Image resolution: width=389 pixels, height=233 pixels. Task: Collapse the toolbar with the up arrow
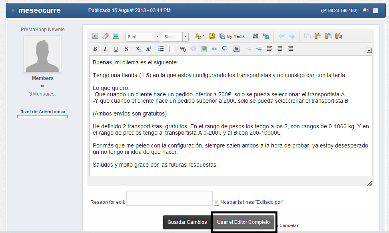[369, 50]
